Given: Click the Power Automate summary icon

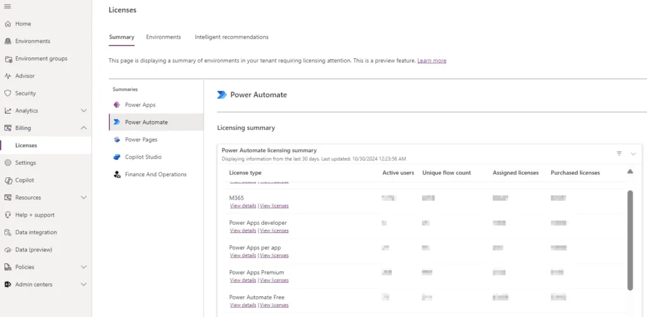Looking at the screenshot, I should (x=117, y=122).
